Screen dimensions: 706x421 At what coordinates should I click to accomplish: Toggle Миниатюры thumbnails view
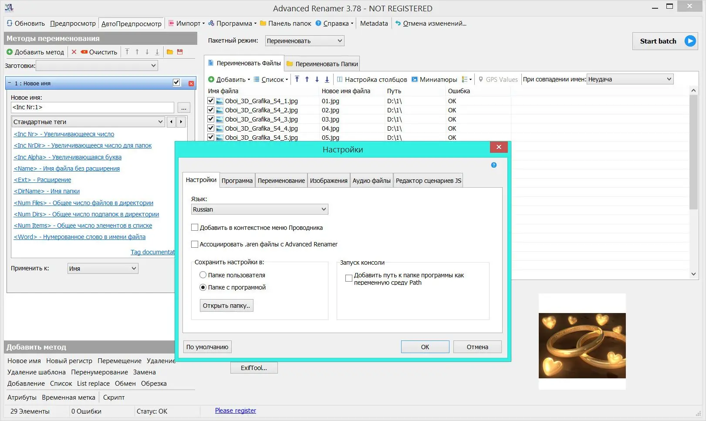[x=434, y=79]
